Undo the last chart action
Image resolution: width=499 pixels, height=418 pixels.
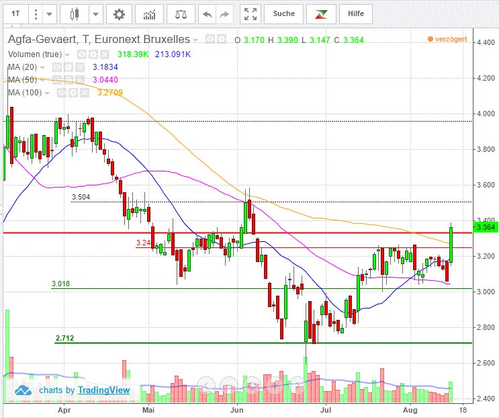[x=208, y=14]
